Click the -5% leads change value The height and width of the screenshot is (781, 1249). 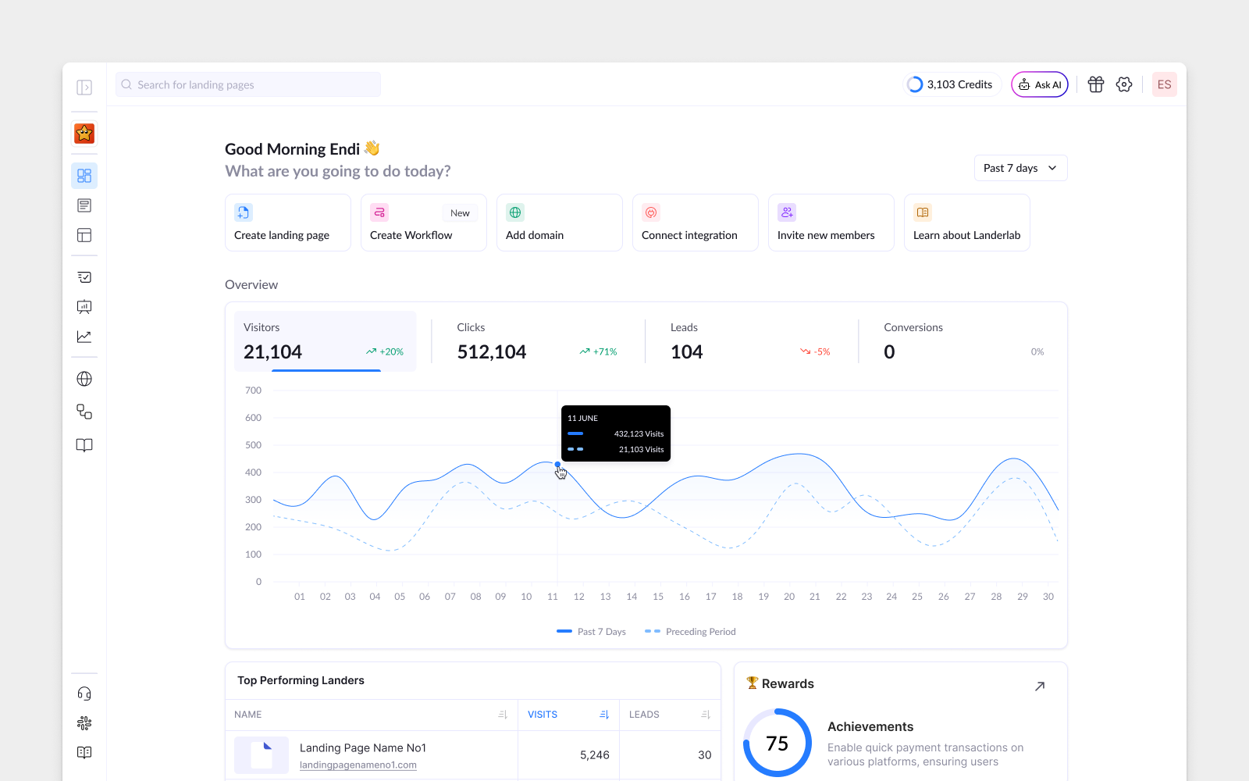coord(822,352)
